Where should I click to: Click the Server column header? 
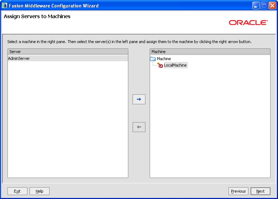(x=68, y=52)
